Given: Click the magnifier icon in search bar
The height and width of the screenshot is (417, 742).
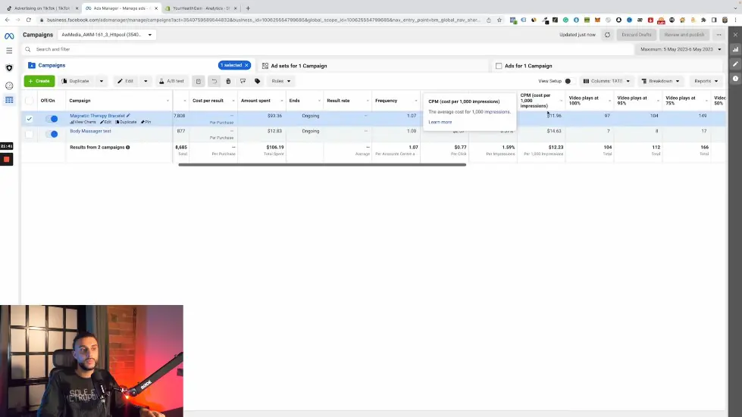Looking at the screenshot, I should pyautogui.click(x=28, y=49).
